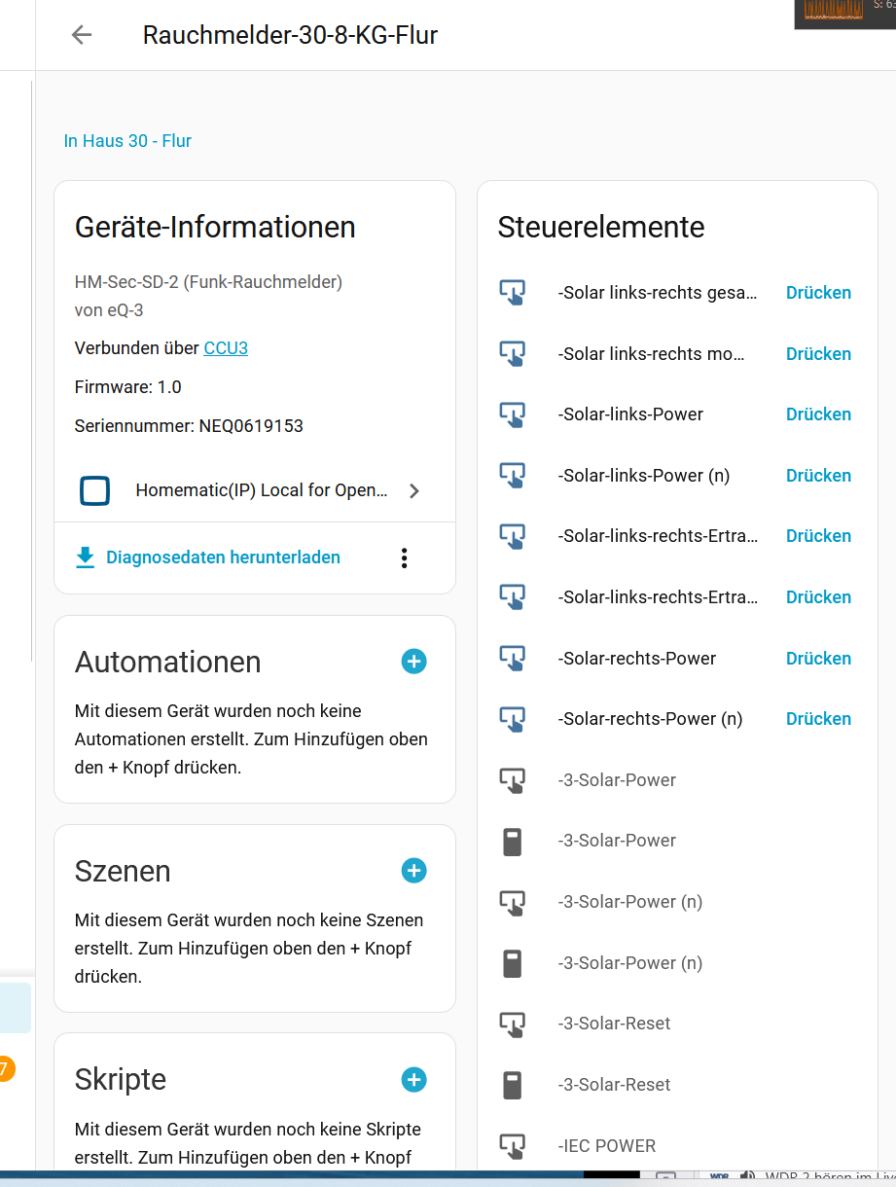Screen dimensions: 896x1187
Task: Open the three-dot menu in Geräte-Informationen
Action: click(x=405, y=558)
